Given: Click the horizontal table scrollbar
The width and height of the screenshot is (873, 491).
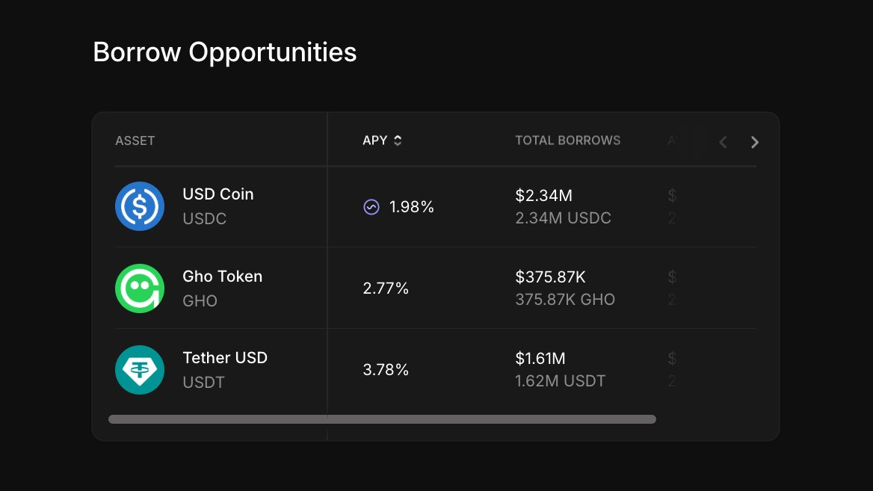Looking at the screenshot, I should (382, 419).
